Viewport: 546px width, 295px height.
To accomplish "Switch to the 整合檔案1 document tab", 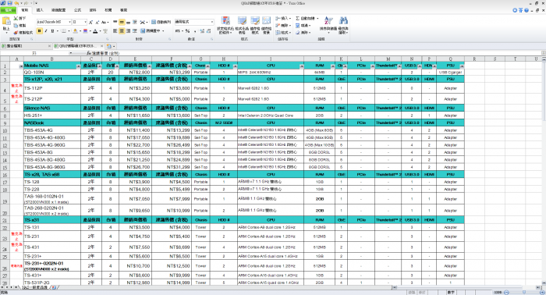I will click(26, 46).
